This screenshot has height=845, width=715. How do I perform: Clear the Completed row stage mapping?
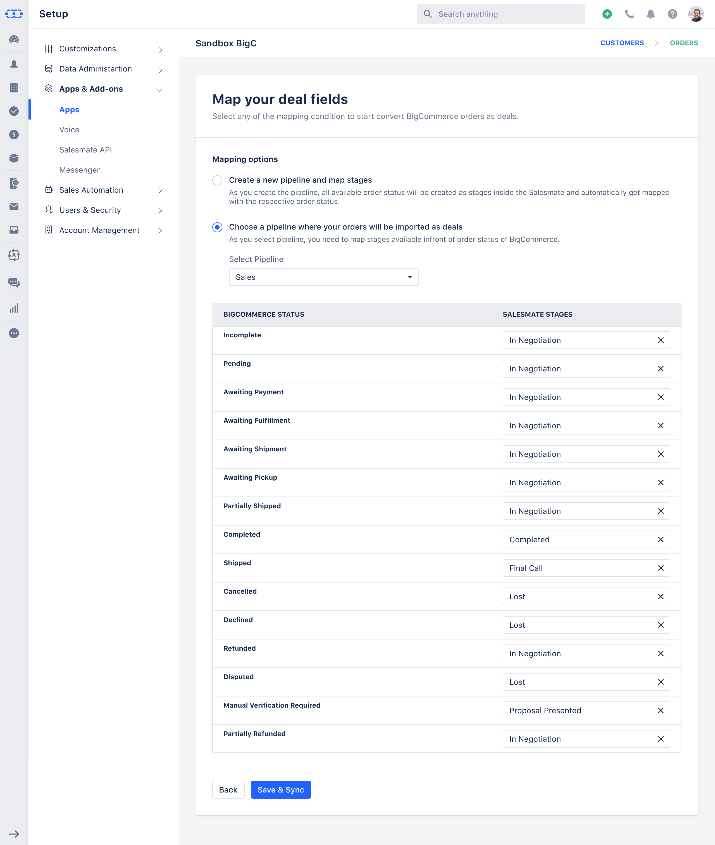pos(660,540)
